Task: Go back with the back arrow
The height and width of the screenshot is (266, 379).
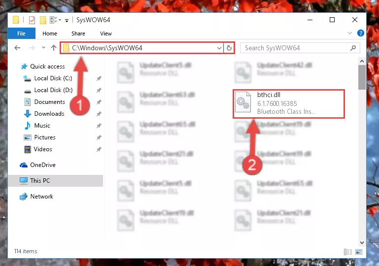Action: pyautogui.click(x=17, y=48)
